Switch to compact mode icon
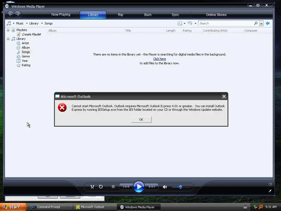This screenshot has width=281, height=211. pyautogui.click(x=270, y=191)
